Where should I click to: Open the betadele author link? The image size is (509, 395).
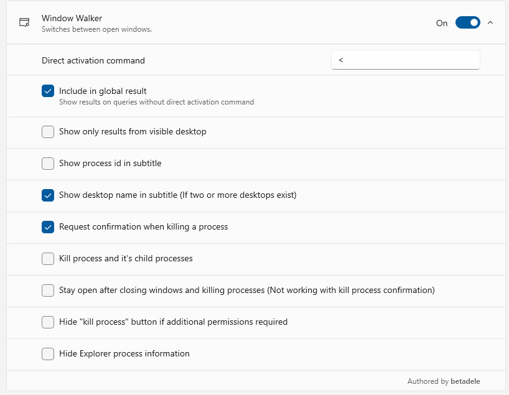coord(466,381)
